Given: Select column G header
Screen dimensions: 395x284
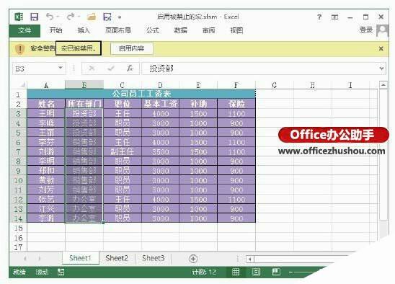Looking at the screenshot, I should tap(275, 85).
